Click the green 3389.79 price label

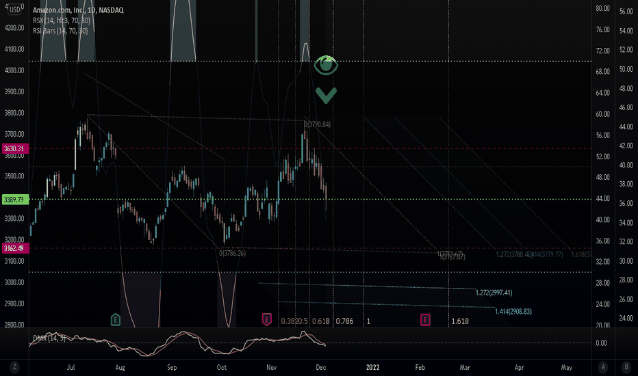(x=14, y=200)
